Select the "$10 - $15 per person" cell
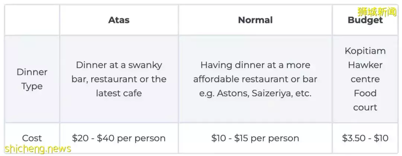402x156 pixels. pos(255,138)
